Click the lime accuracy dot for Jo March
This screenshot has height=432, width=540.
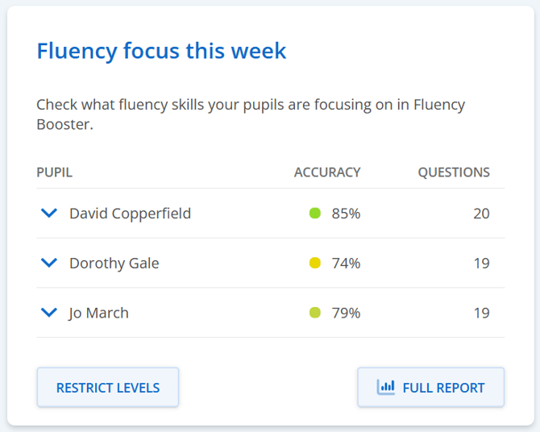point(315,313)
